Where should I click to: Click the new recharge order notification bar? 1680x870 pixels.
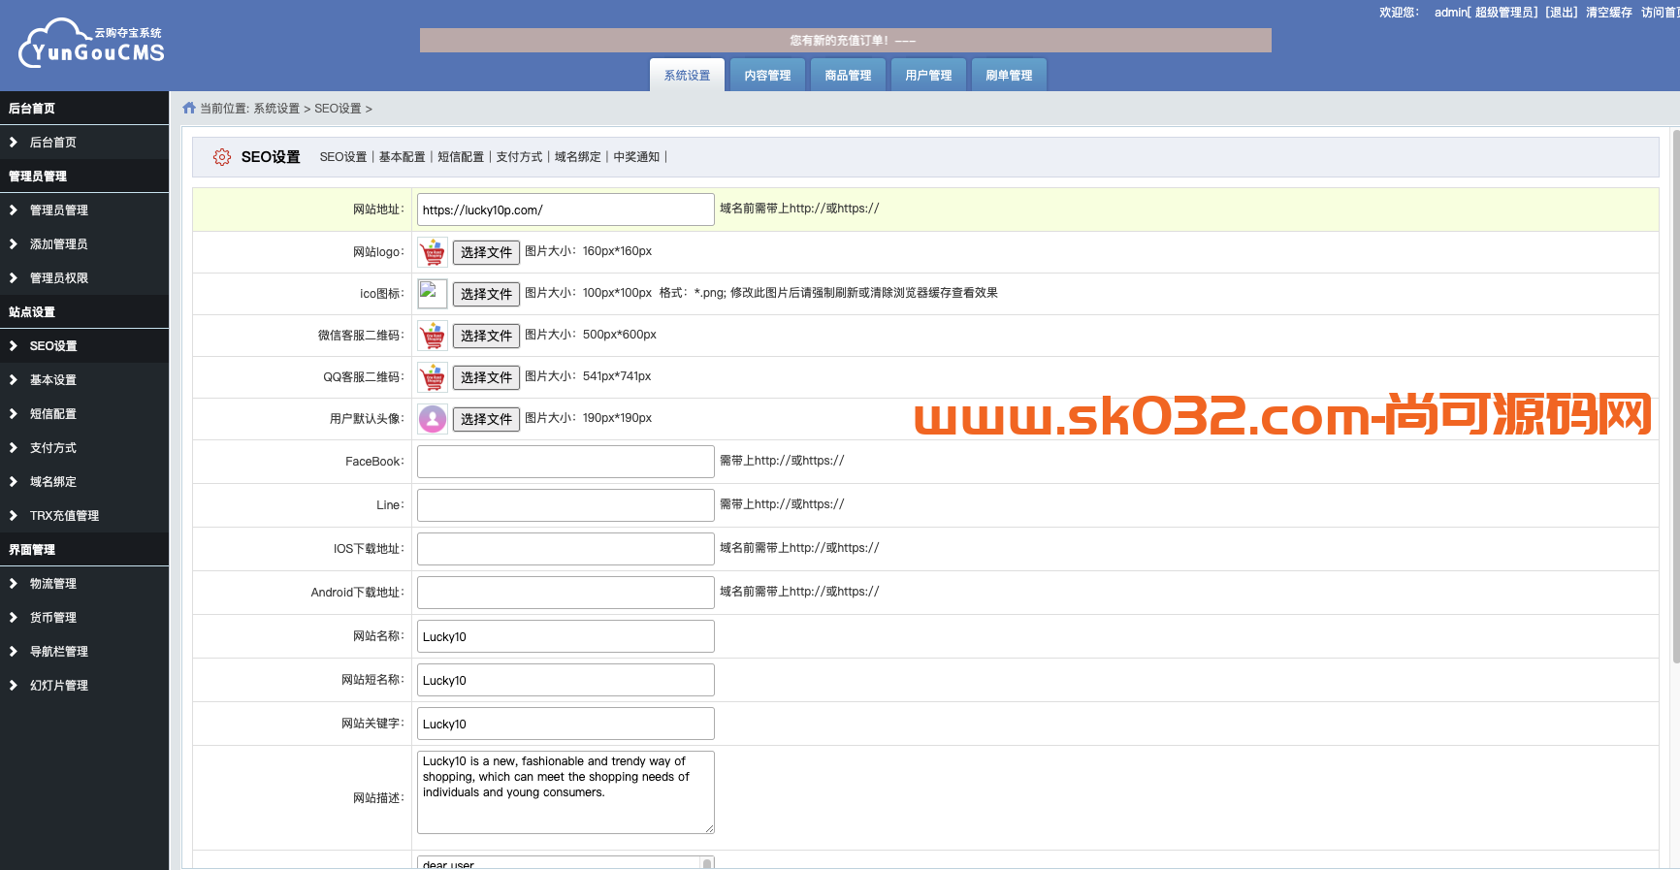click(845, 40)
